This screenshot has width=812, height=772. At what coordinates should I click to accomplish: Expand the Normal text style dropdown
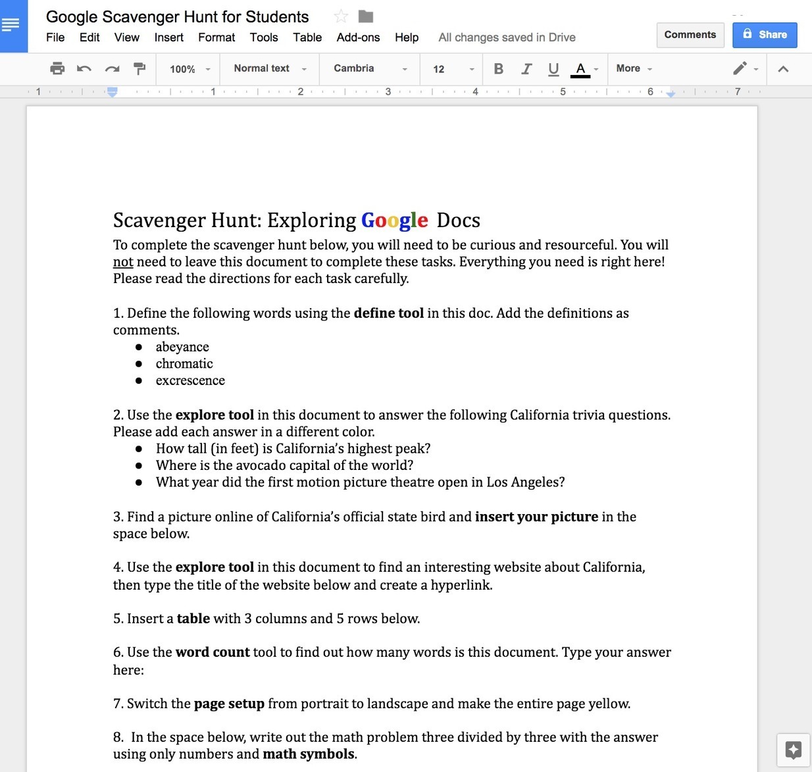270,68
